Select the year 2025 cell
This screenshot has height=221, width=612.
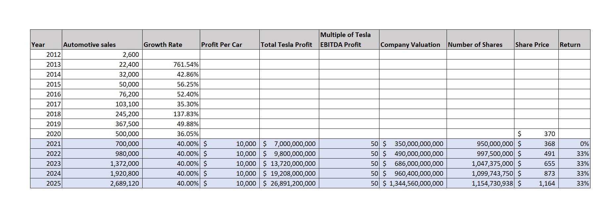tap(46, 183)
